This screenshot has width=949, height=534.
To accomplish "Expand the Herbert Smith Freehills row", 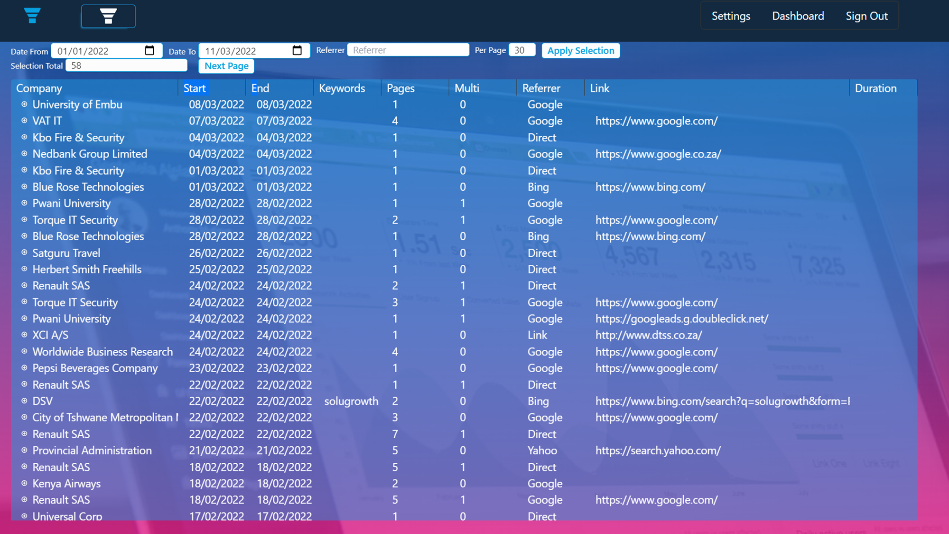I will coord(24,269).
